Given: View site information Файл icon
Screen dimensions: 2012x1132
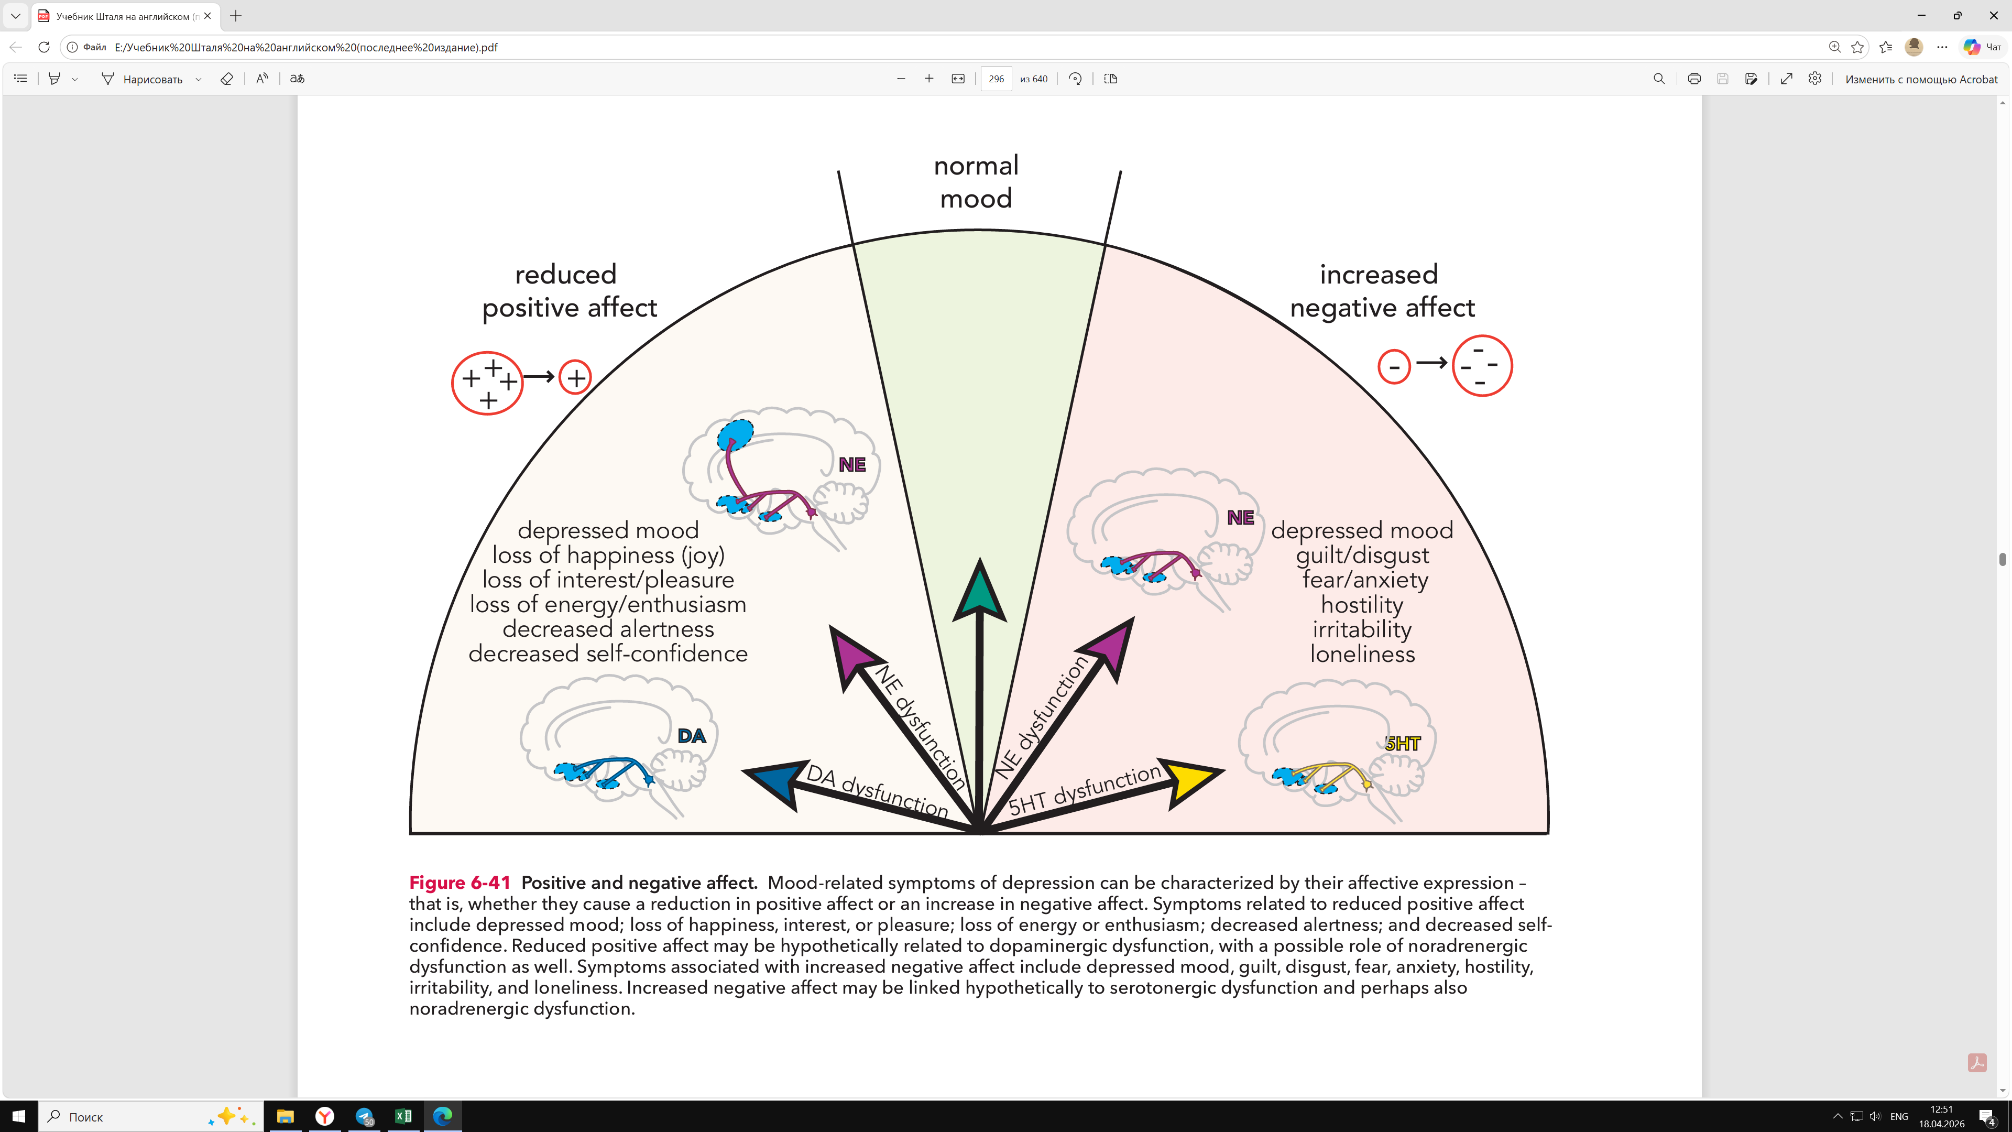Looking at the screenshot, I should tap(86, 47).
